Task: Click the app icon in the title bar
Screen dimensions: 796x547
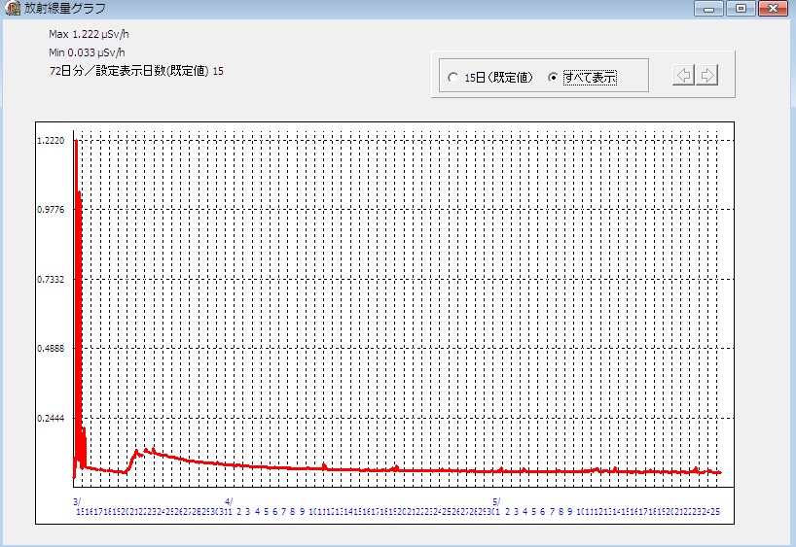Action: pyautogui.click(x=11, y=9)
